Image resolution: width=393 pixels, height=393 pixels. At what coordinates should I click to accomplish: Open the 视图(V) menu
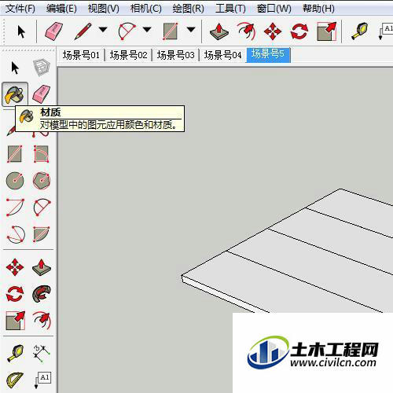(x=104, y=9)
